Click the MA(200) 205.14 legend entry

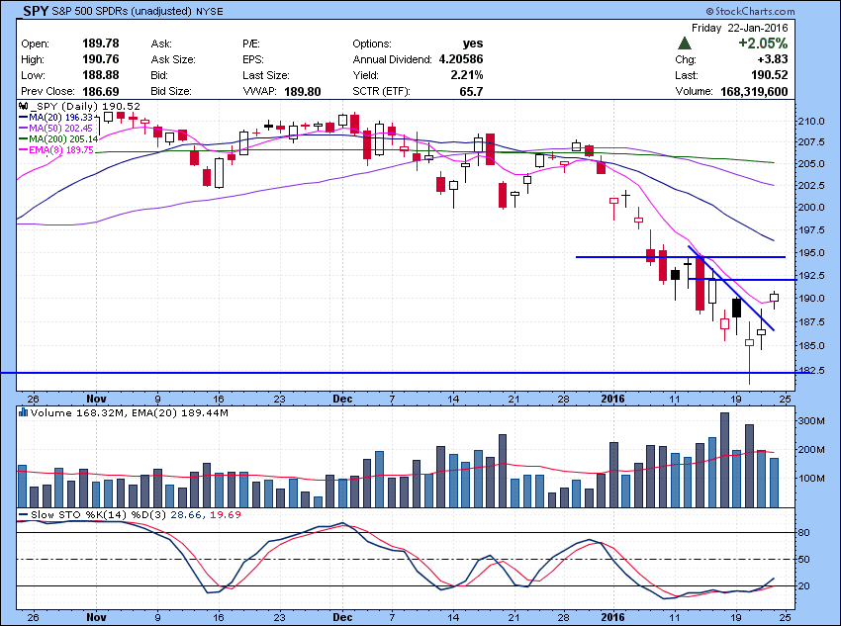(58, 138)
